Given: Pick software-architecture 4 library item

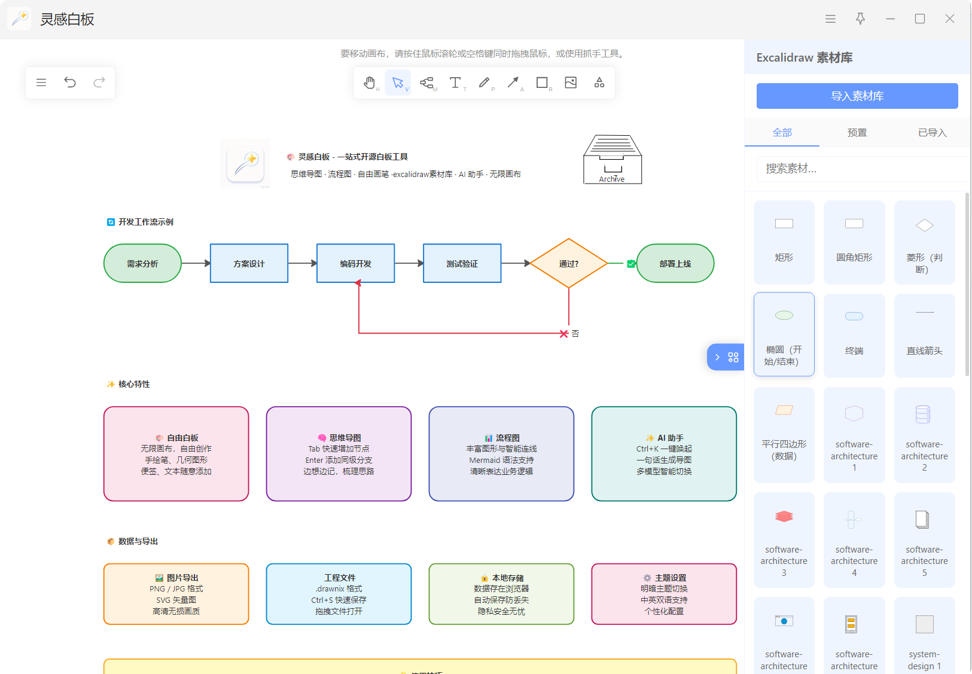Looking at the screenshot, I should pos(854,540).
